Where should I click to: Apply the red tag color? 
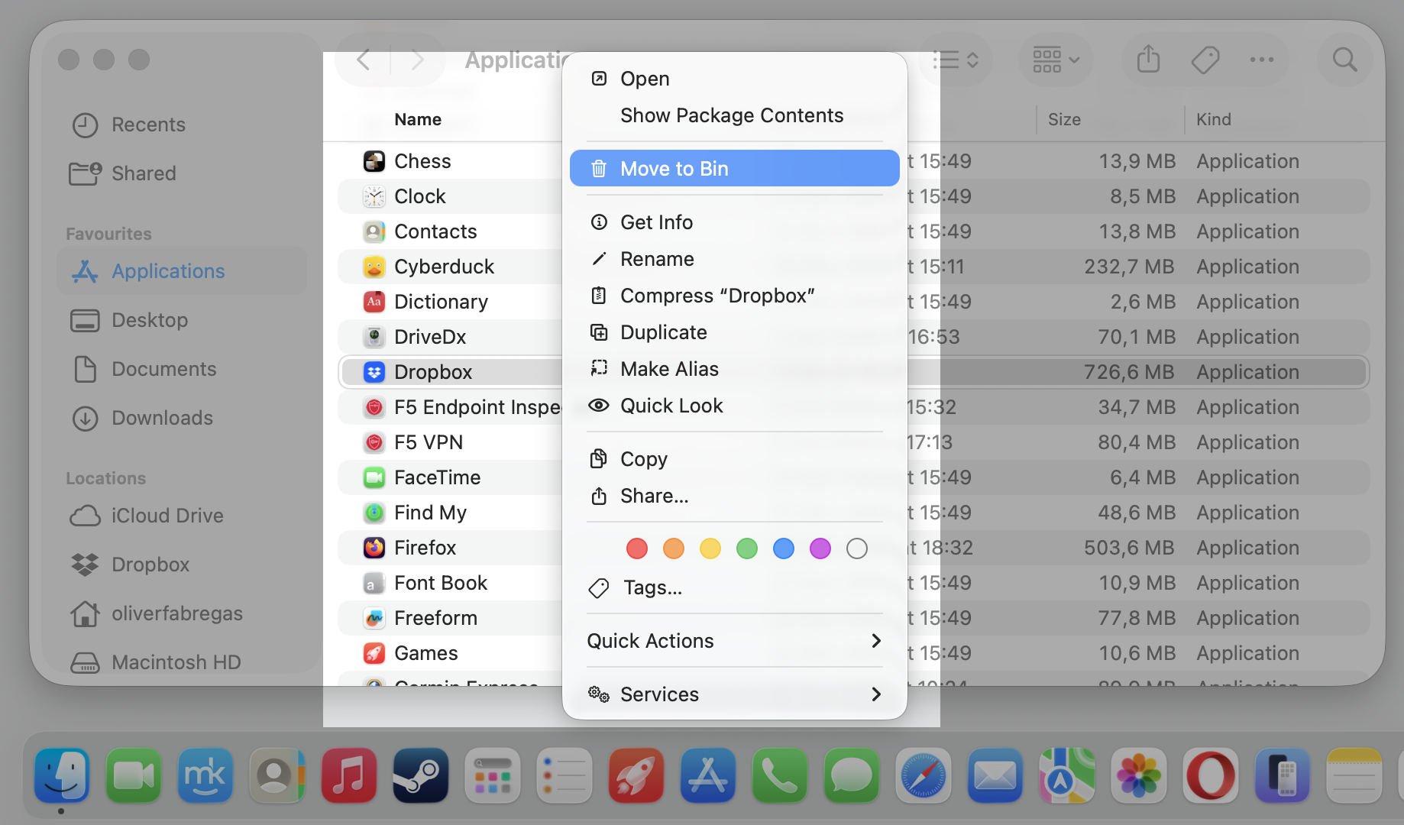pyautogui.click(x=637, y=548)
